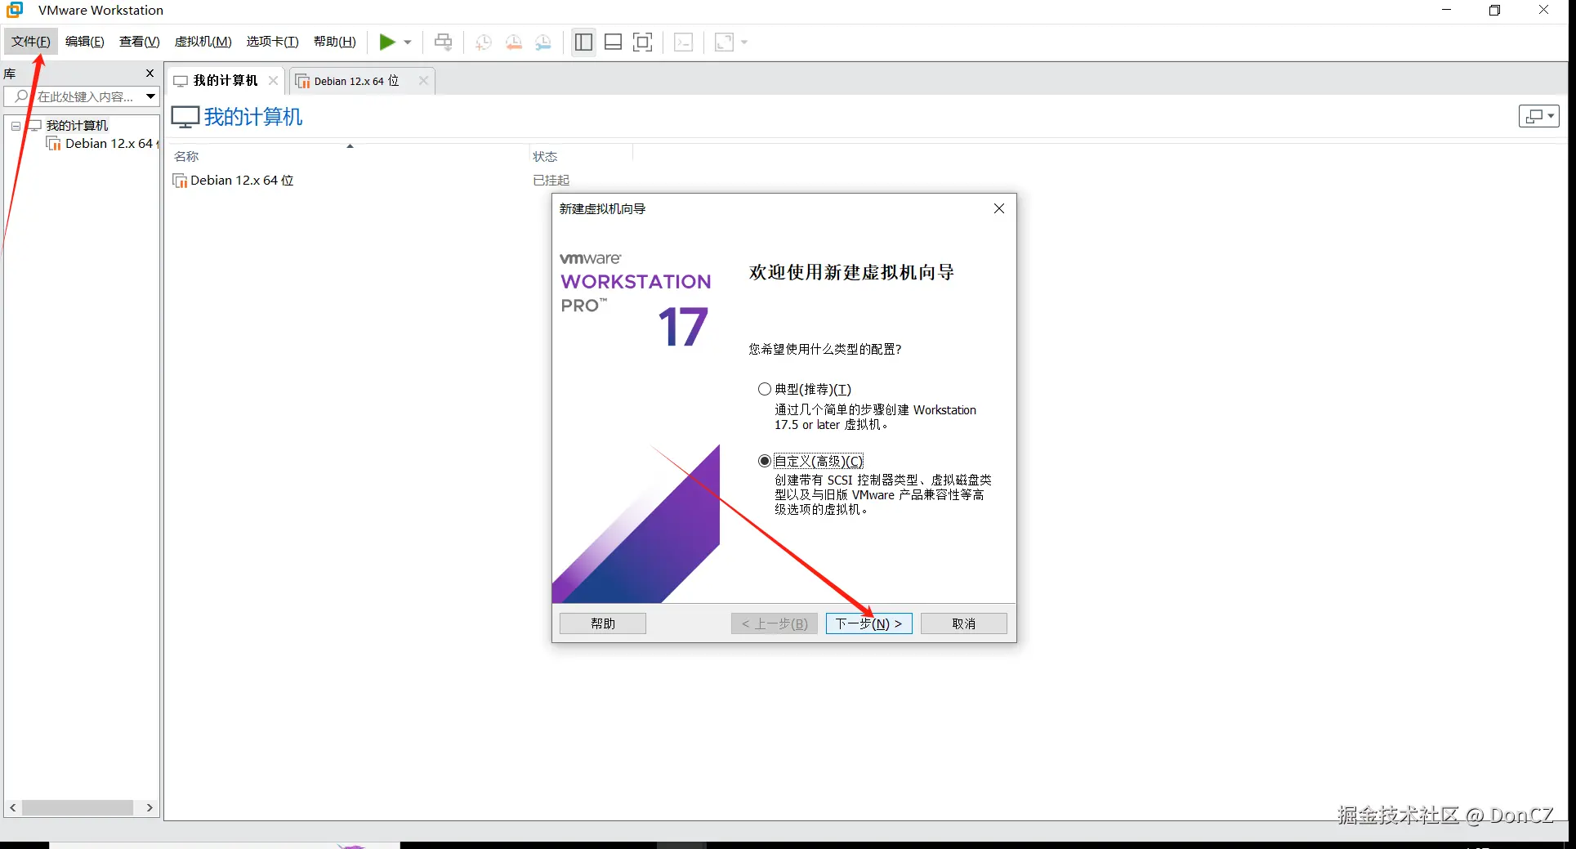The height and width of the screenshot is (849, 1576).
Task: Open the 文件(F) menu
Action: click(x=31, y=42)
